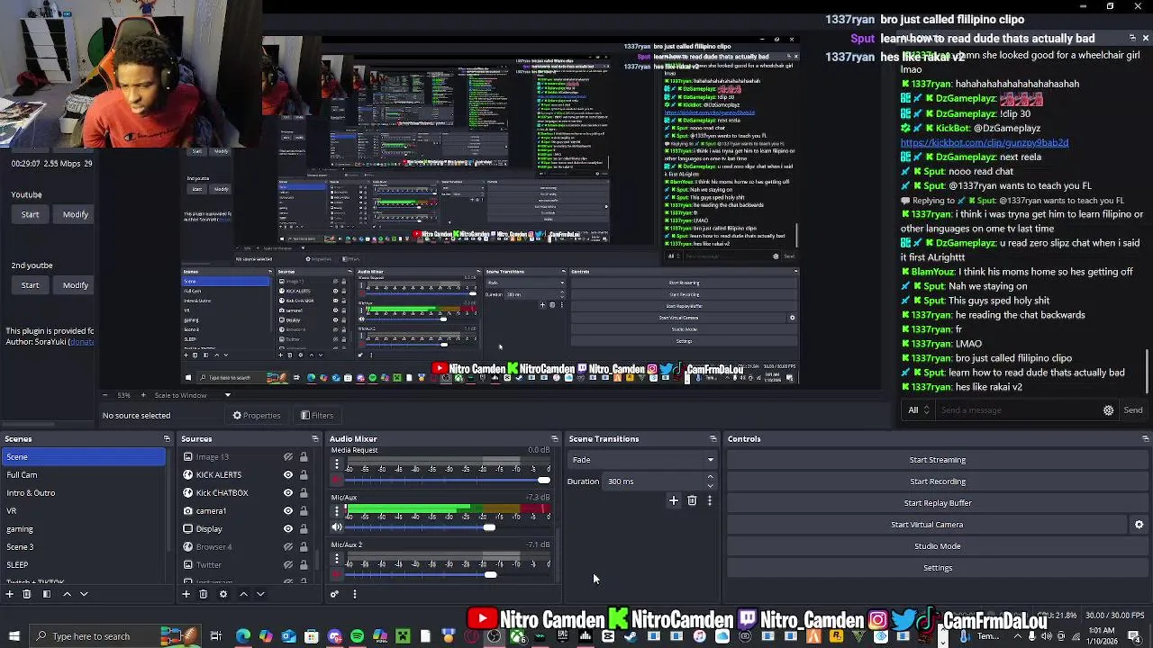Remove selected source with Sources trash icon
The width and height of the screenshot is (1153, 648).
(204, 594)
